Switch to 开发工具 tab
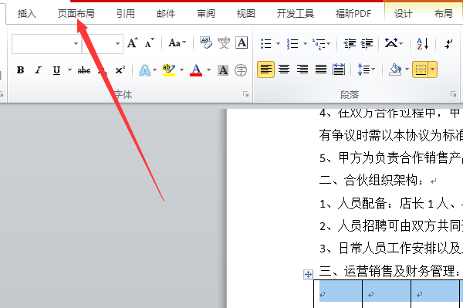Screen dimensions: 463x308 295,14
